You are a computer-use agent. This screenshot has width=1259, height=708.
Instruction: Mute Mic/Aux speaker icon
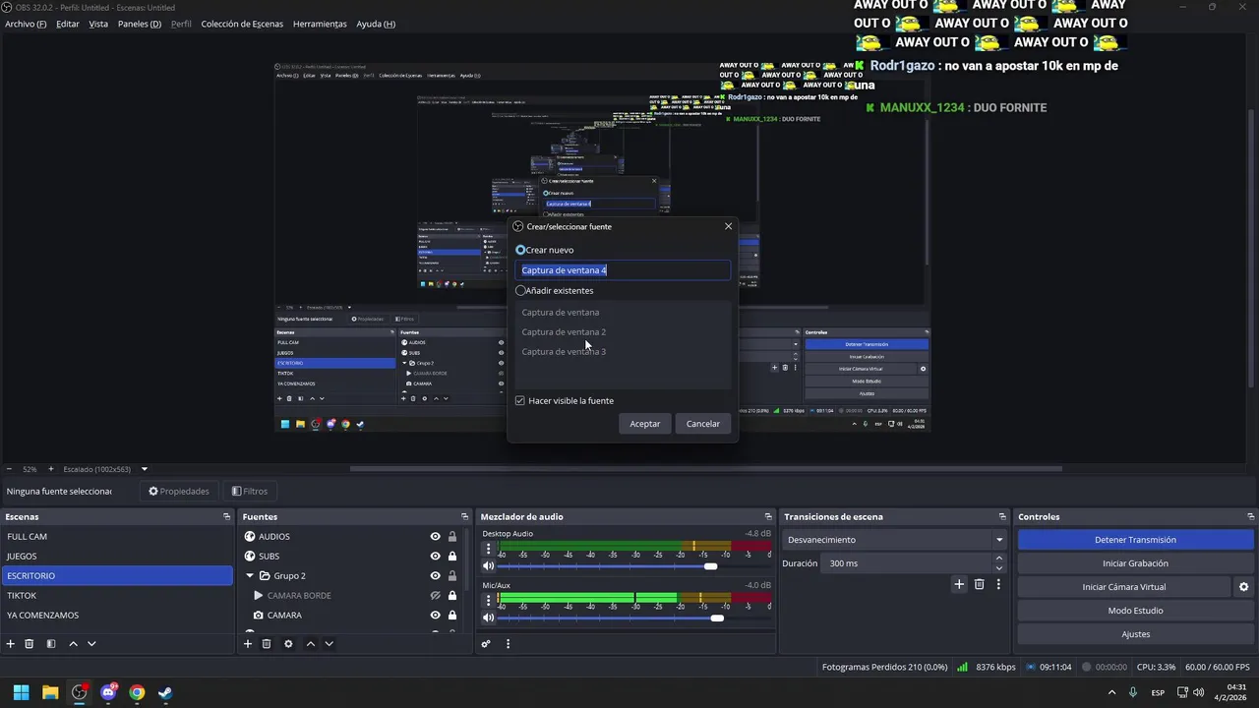489,618
